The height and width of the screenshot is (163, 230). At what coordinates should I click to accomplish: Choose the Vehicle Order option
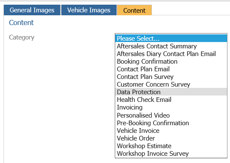pyautogui.click(x=171, y=138)
